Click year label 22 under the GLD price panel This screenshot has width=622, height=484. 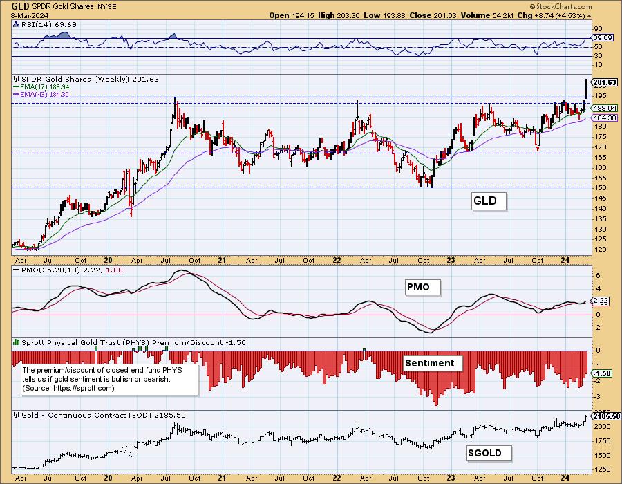(337, 260)
